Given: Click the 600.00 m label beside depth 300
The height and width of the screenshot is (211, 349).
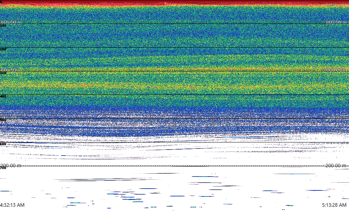Looking at the screenshot, I should point(11,70).
